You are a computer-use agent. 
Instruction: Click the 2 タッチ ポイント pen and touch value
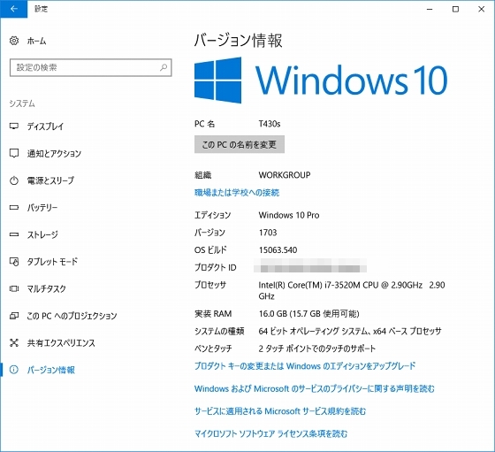pos(317,349)
